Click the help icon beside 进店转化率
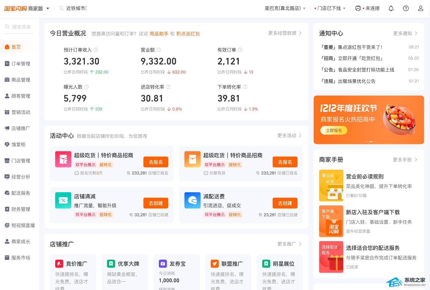 click(168, 87)
